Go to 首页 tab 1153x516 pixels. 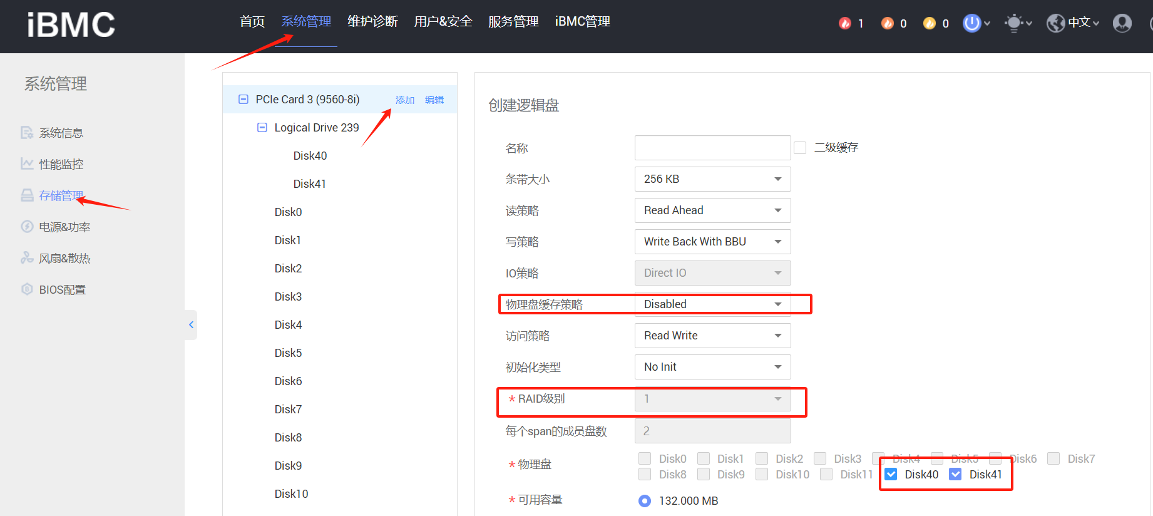(x=252, y=22)
